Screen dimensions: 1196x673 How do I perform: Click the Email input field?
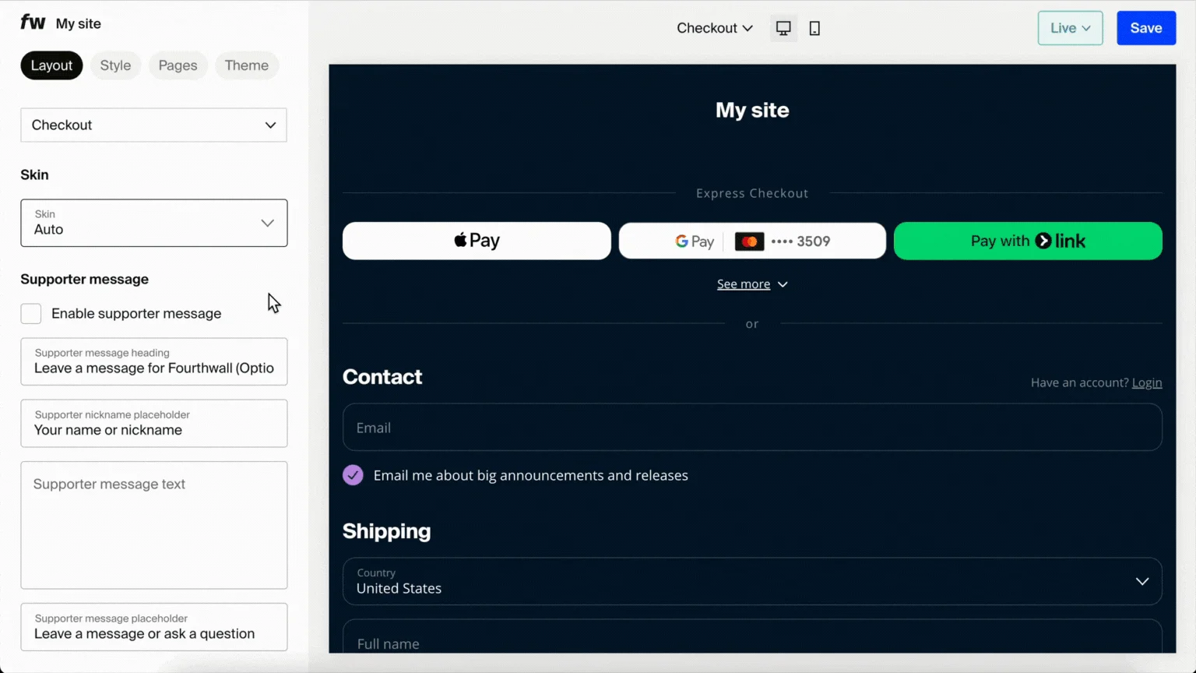click(752, 428)
